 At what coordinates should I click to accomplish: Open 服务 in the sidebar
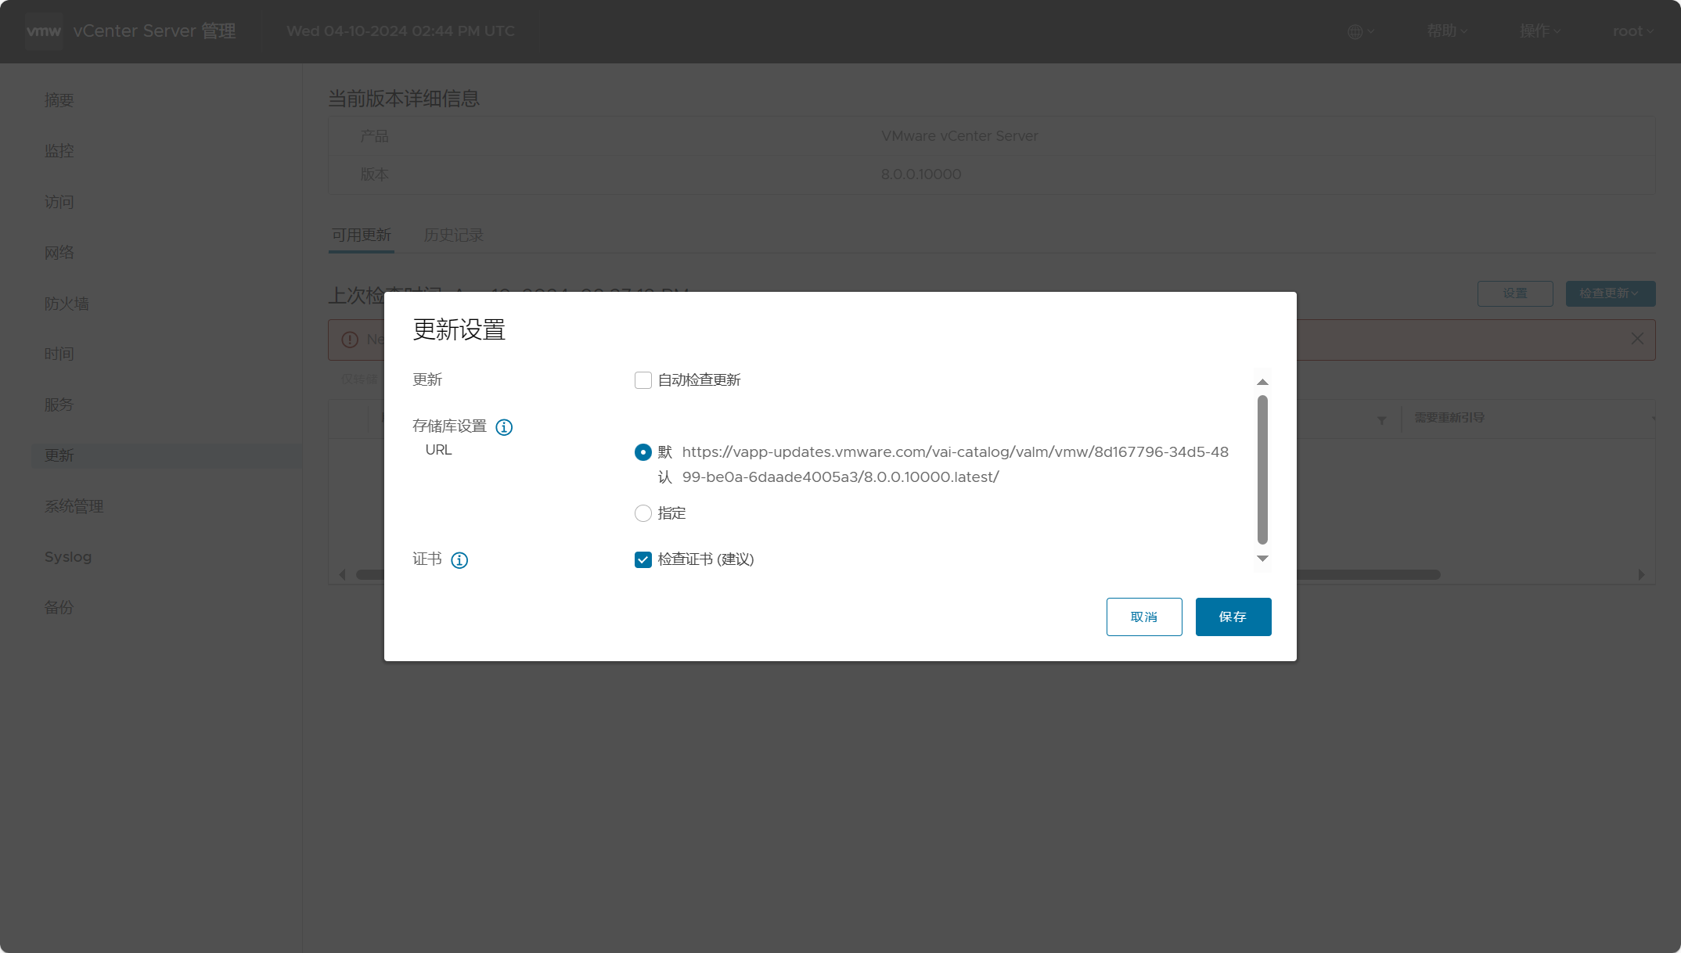(x=59, y=405)
